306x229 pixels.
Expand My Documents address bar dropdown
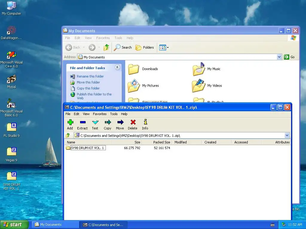[x=279, y=57]
